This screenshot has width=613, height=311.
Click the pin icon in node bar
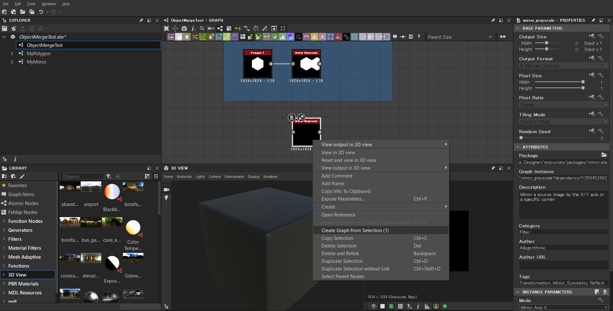pos(419,37)
